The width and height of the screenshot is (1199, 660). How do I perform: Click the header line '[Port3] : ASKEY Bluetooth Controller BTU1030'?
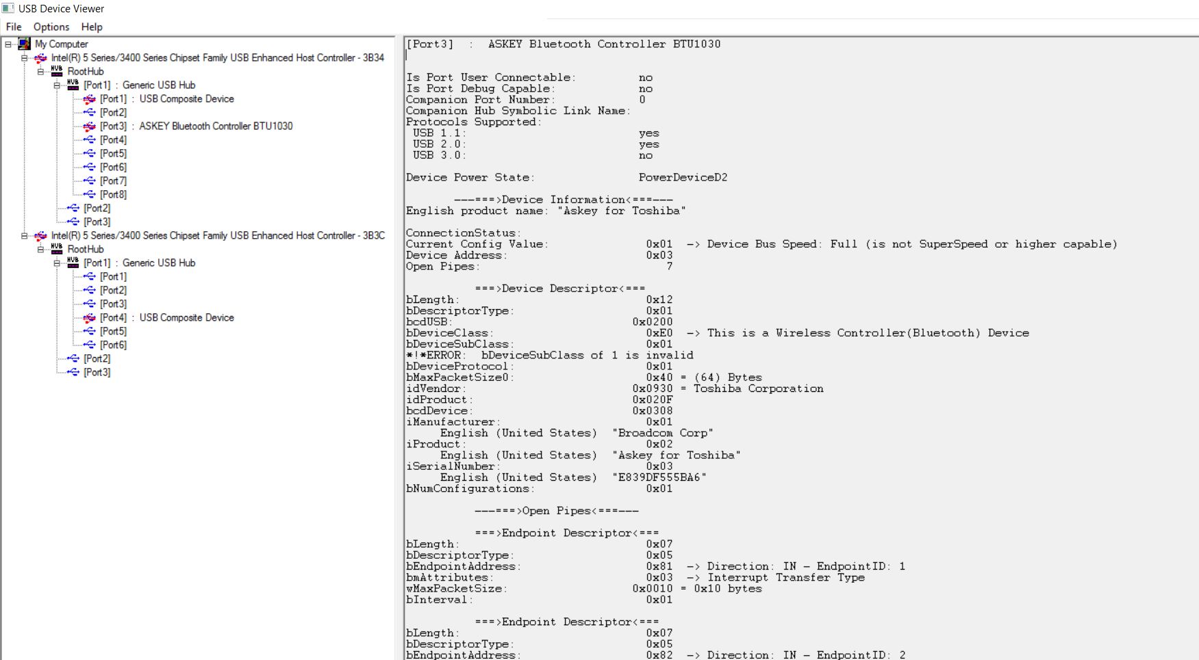pyautogui.click(x=563, y=44)
